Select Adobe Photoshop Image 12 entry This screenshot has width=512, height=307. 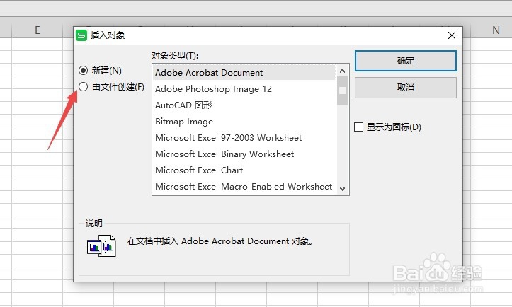[x=244, y=88]
